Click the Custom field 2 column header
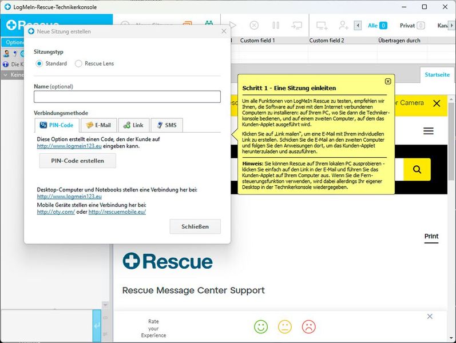 (x=327, y=41)
